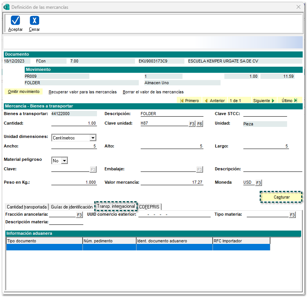The width and height of the screenshot is (308, 298).
Task: Click the Peso en Kg. input field
Action: click(x=74, y=183)
